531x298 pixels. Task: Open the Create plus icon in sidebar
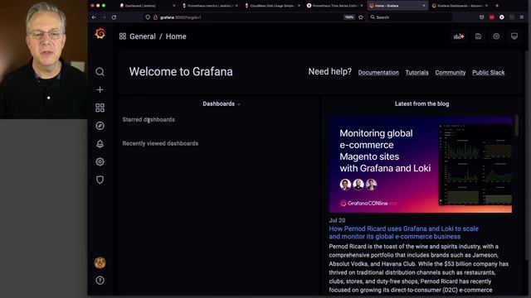pyautogui.click(x=100, y=89)
